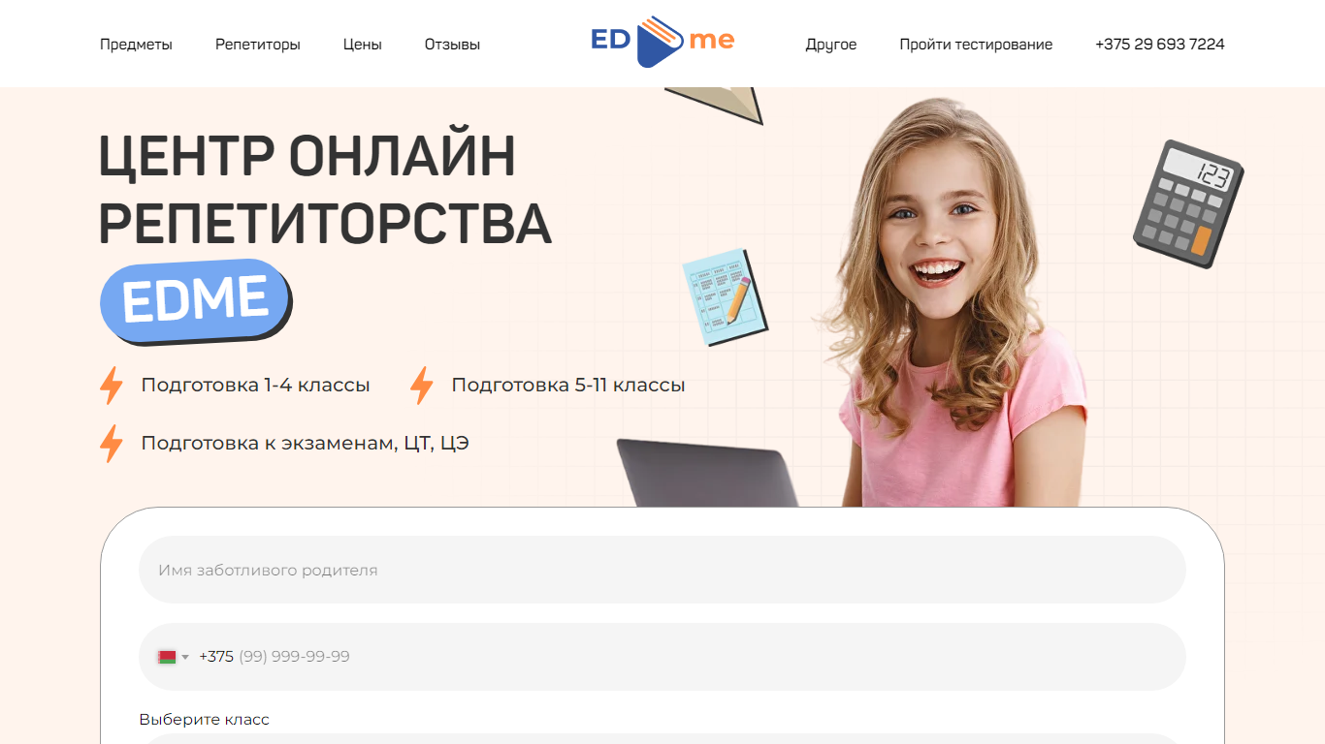
Task: Click the smiling girl photo
Action: coord(955,302)
